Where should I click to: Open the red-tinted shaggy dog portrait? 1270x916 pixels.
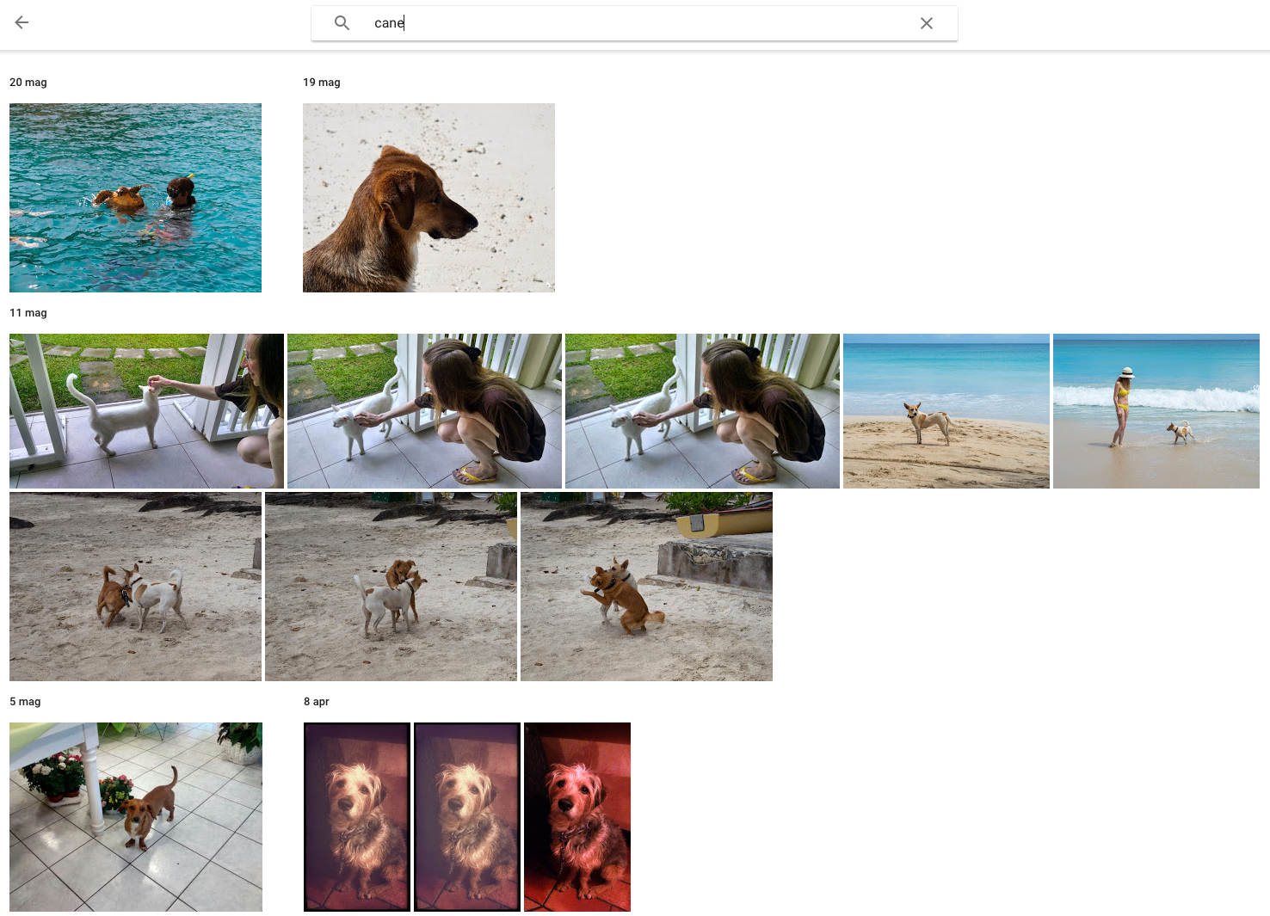click(577, 817)
